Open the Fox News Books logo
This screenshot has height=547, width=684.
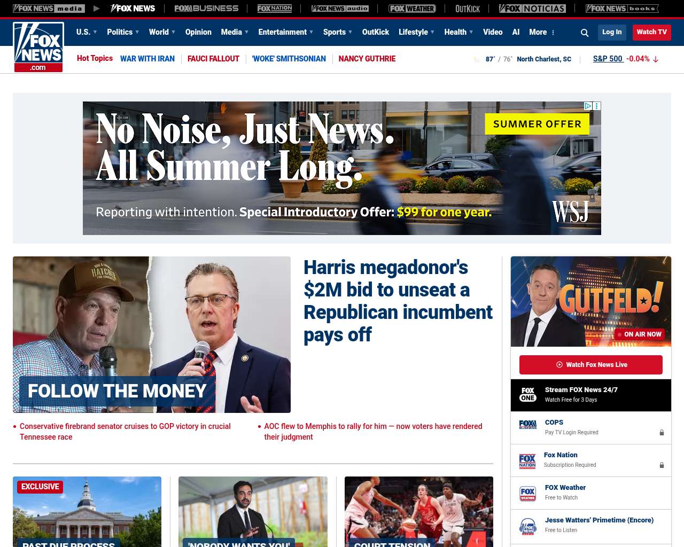pyautogui.click(x=622, y=9)
